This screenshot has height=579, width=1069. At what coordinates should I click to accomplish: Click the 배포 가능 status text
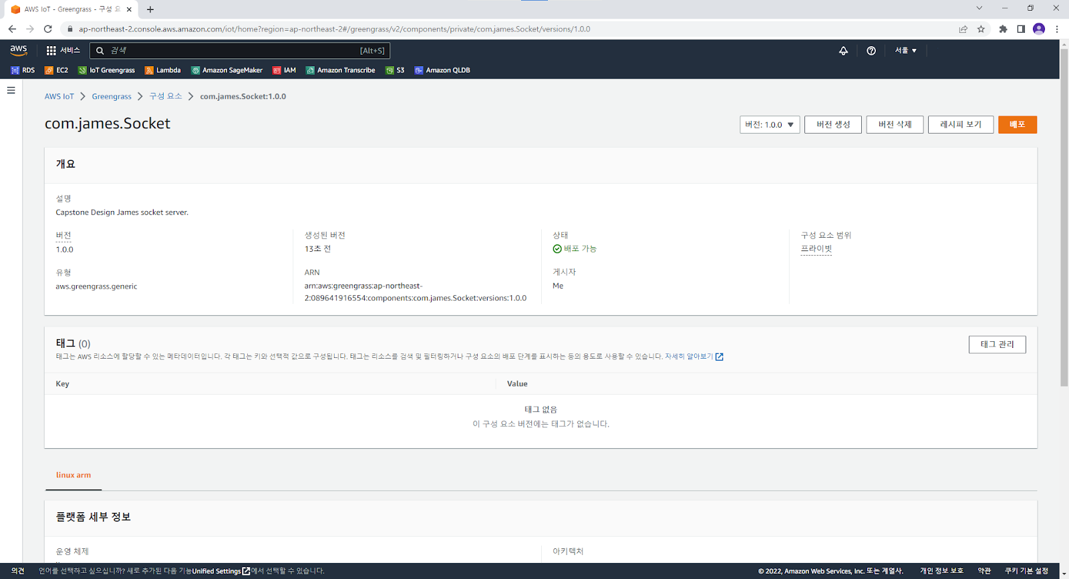pyautogui.click(x=580, y=249)
